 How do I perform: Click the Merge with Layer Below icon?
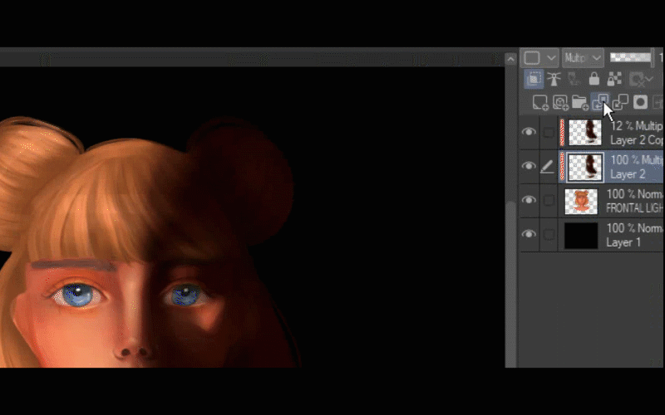pos(620,103)
